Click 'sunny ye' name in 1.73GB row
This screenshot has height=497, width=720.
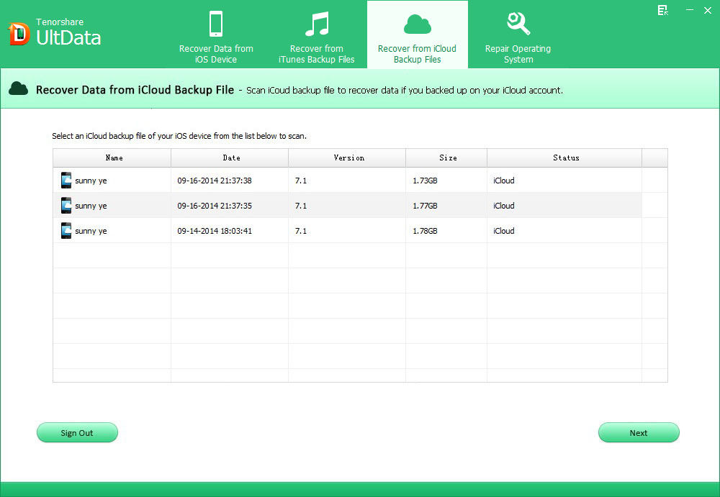tap(91, 181)
